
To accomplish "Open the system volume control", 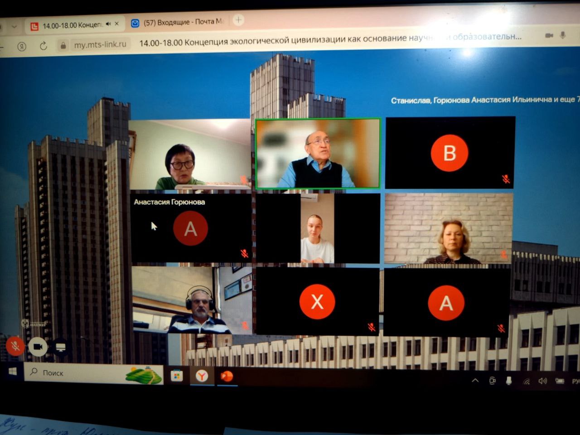I will (542, 381).
